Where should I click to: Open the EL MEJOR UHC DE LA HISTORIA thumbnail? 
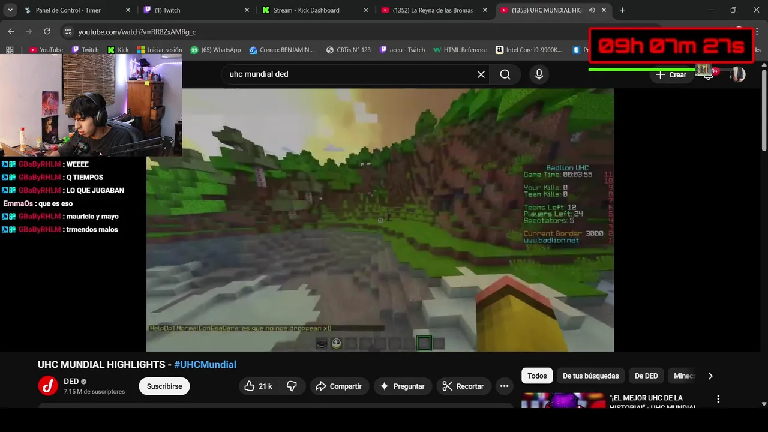point(563,401)
